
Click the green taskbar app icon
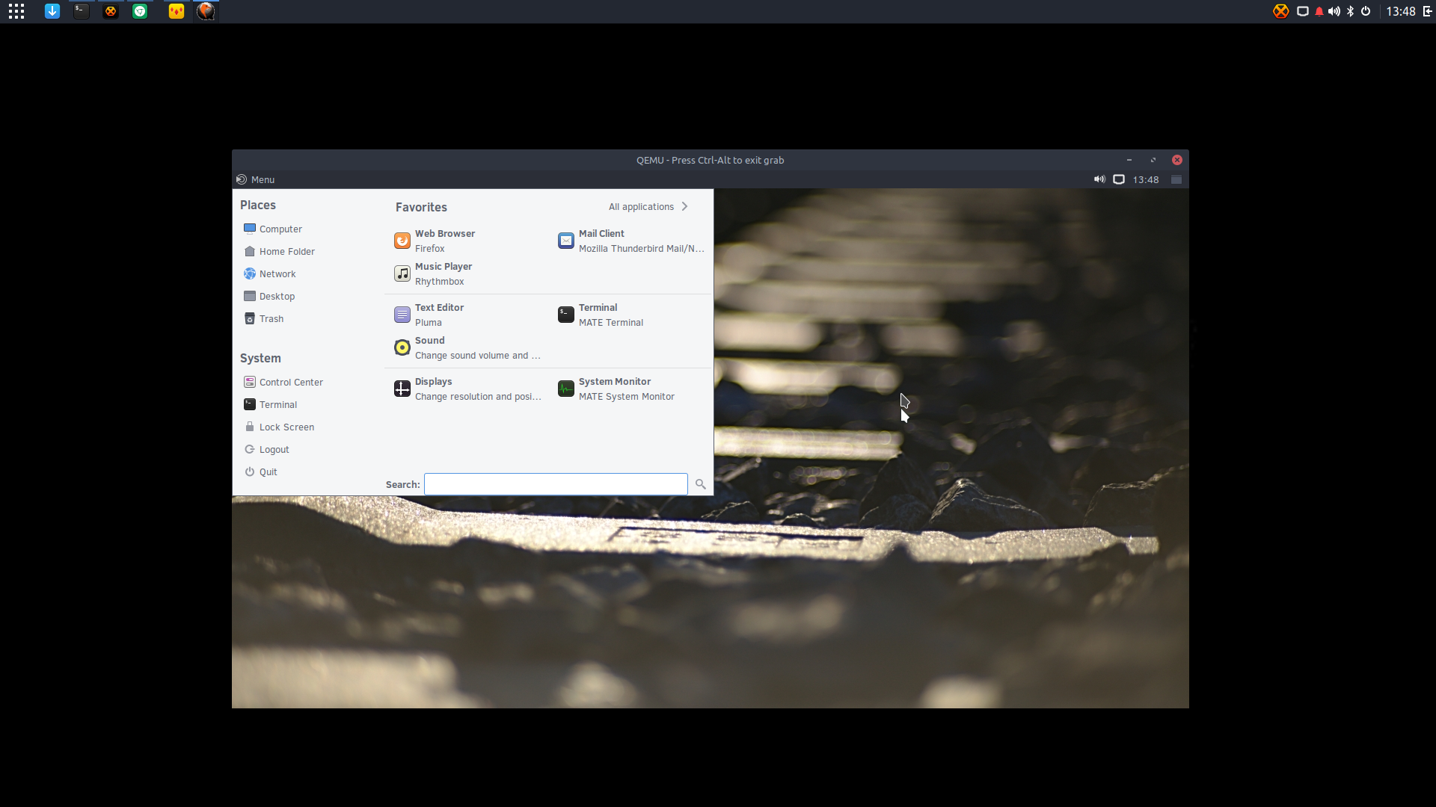point(140,11)
